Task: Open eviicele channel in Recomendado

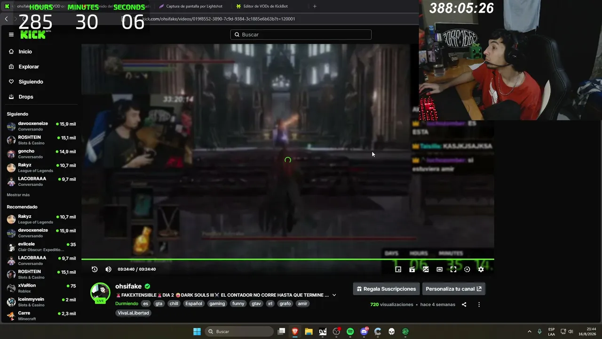Action: pyautogui.click(x=41, y=247)
